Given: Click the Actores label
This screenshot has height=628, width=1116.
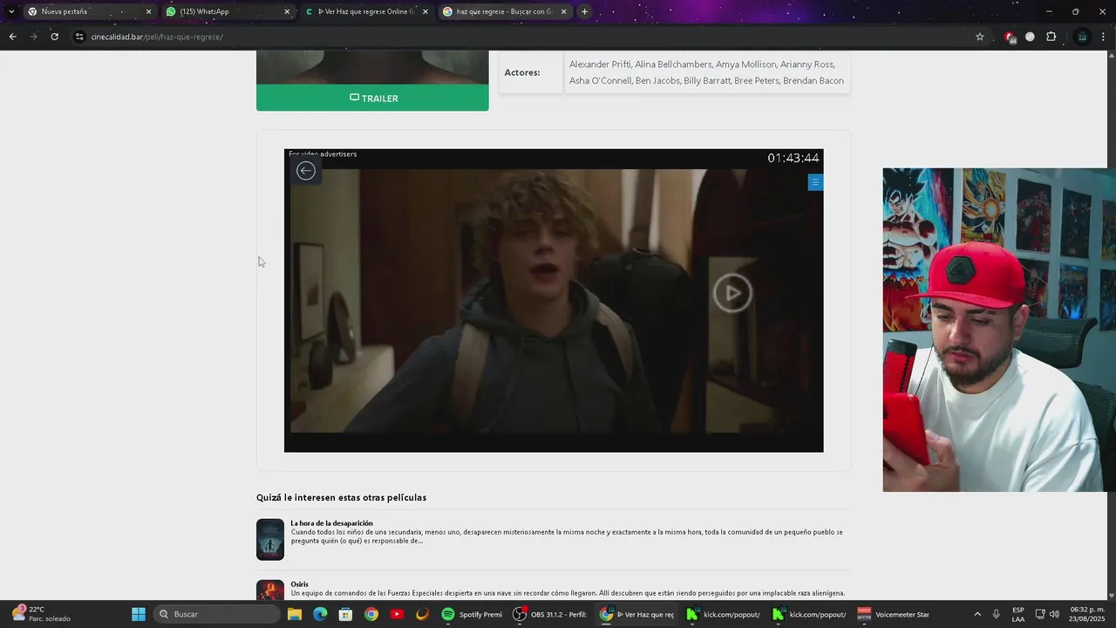Looking at the screenshot, I should 522,72.
